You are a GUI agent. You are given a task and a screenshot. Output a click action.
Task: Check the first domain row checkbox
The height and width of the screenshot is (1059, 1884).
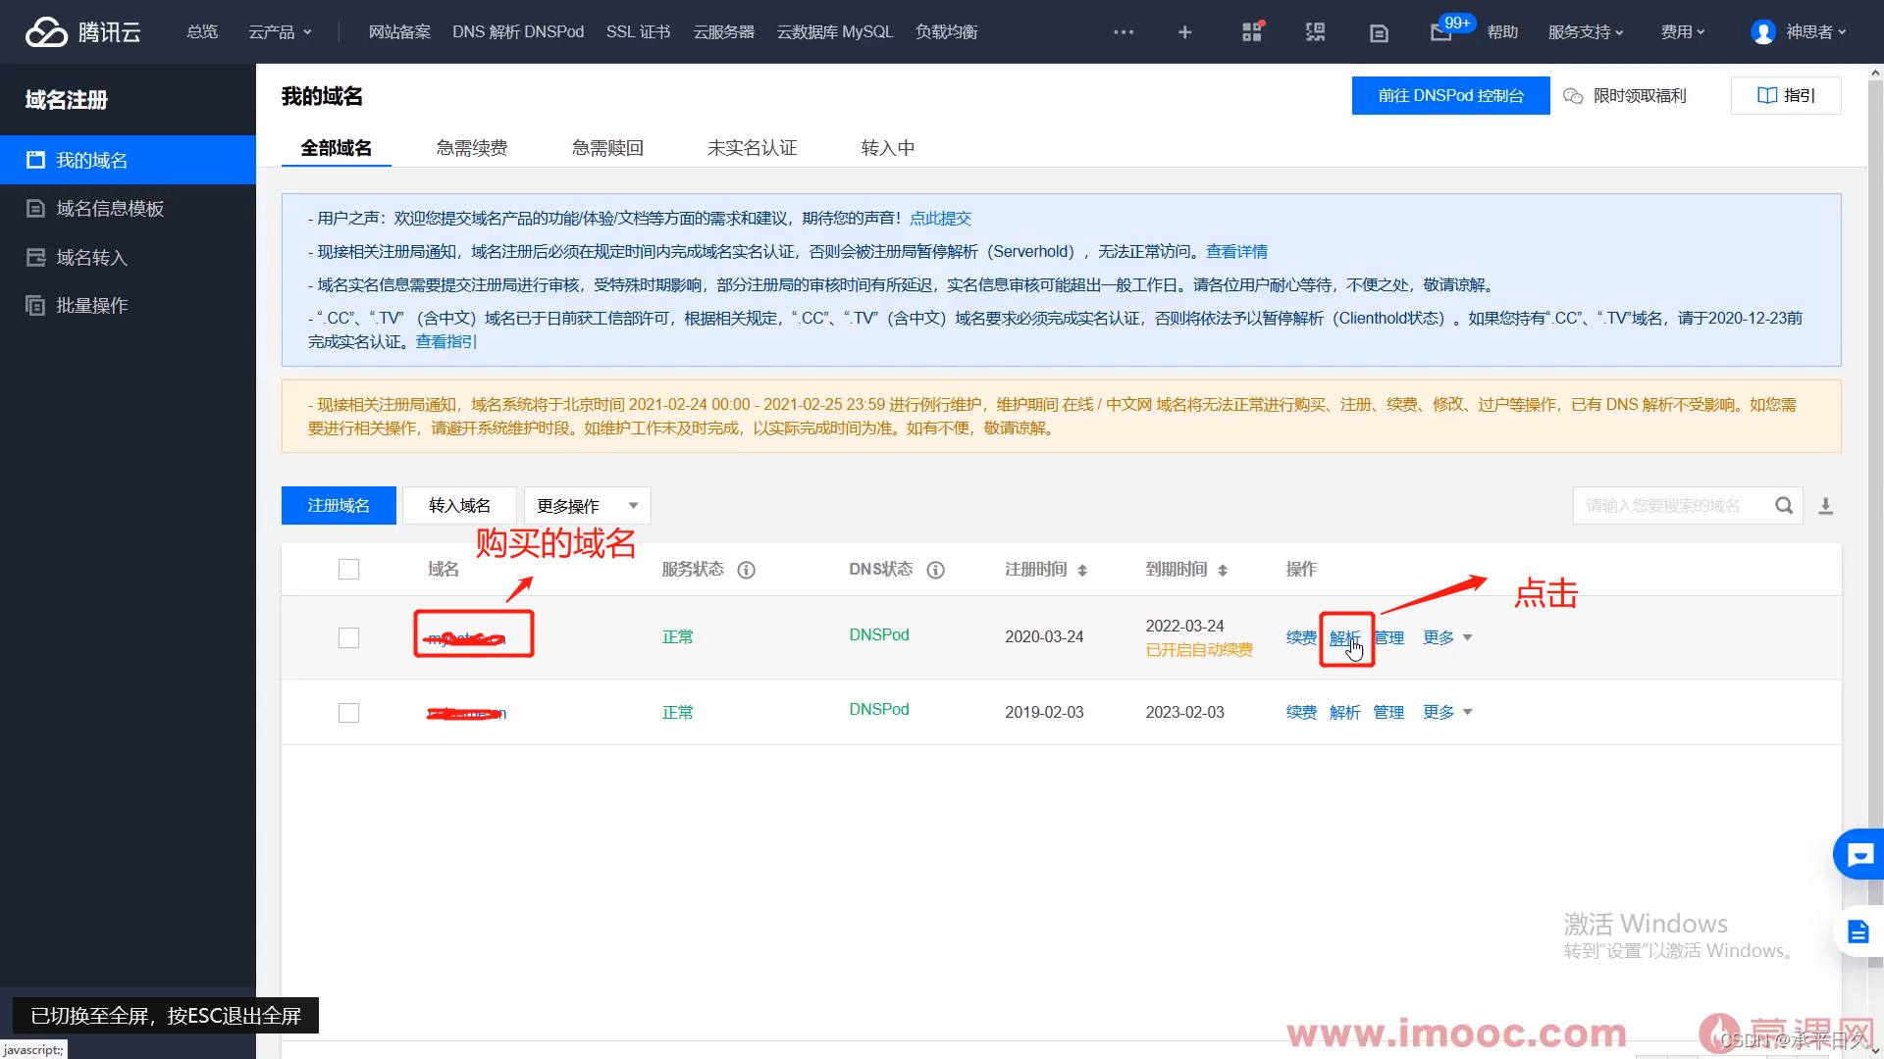[x=348, y=638]
